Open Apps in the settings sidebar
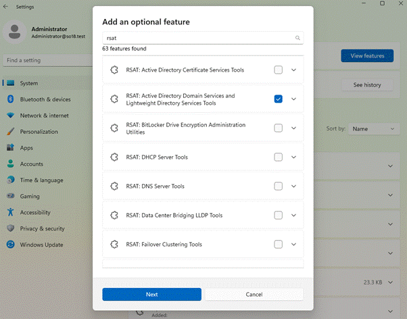 pyautogui.click(x=26, y=148)
